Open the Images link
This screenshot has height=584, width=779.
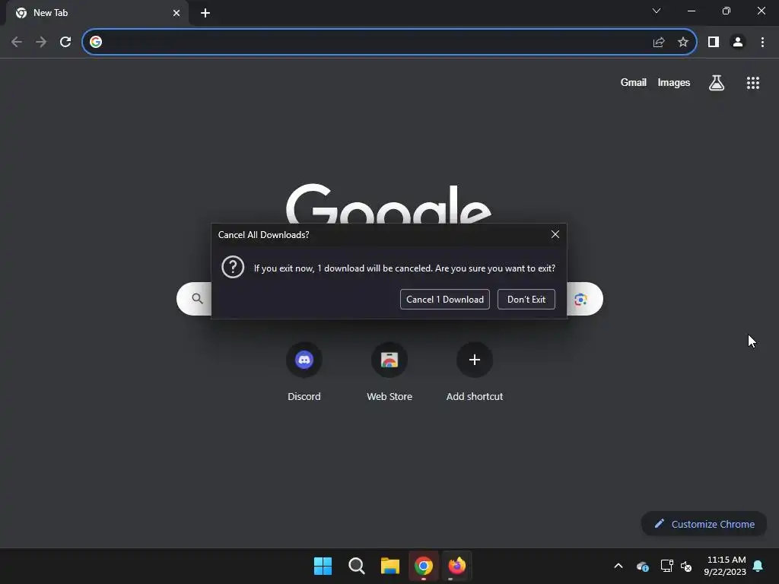(x=674, y=82)
